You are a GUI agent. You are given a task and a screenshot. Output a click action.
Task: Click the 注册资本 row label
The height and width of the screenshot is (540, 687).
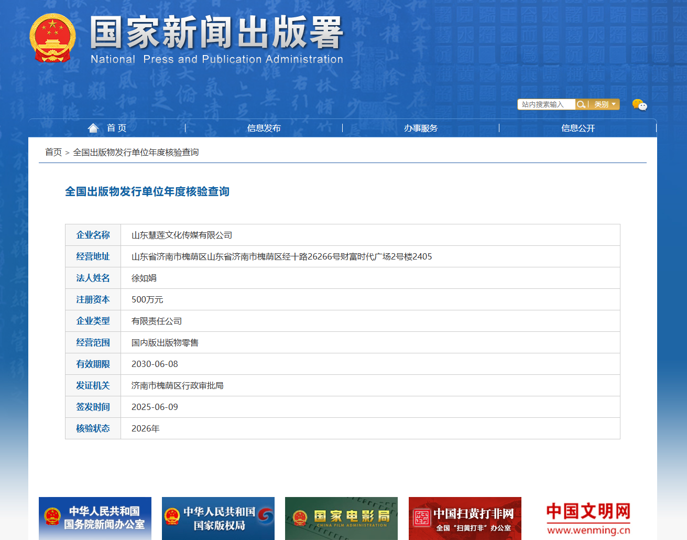(x=93, y=299)
